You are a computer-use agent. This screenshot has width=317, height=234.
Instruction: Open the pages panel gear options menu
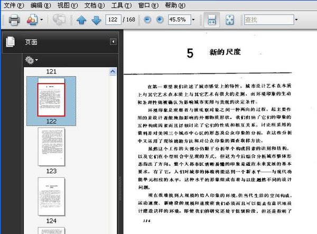pyautogui.click(x=31, y=60)
